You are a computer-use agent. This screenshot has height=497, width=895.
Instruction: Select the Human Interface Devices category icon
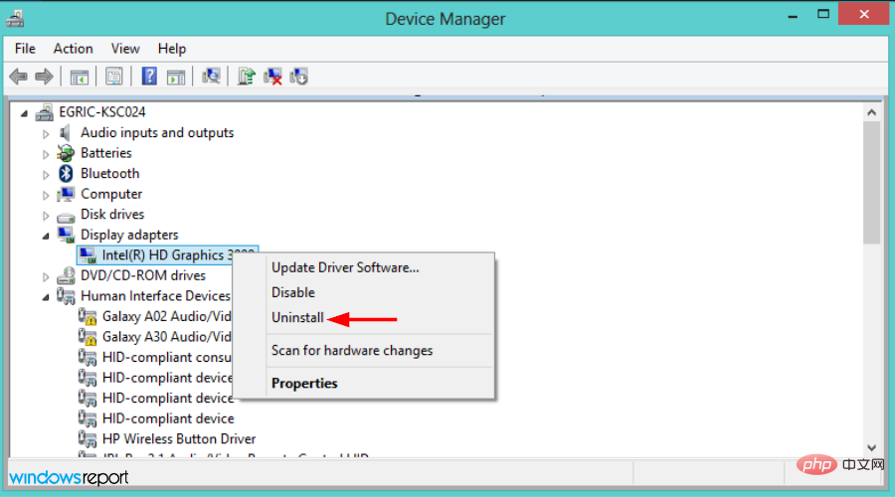[66, 296]
